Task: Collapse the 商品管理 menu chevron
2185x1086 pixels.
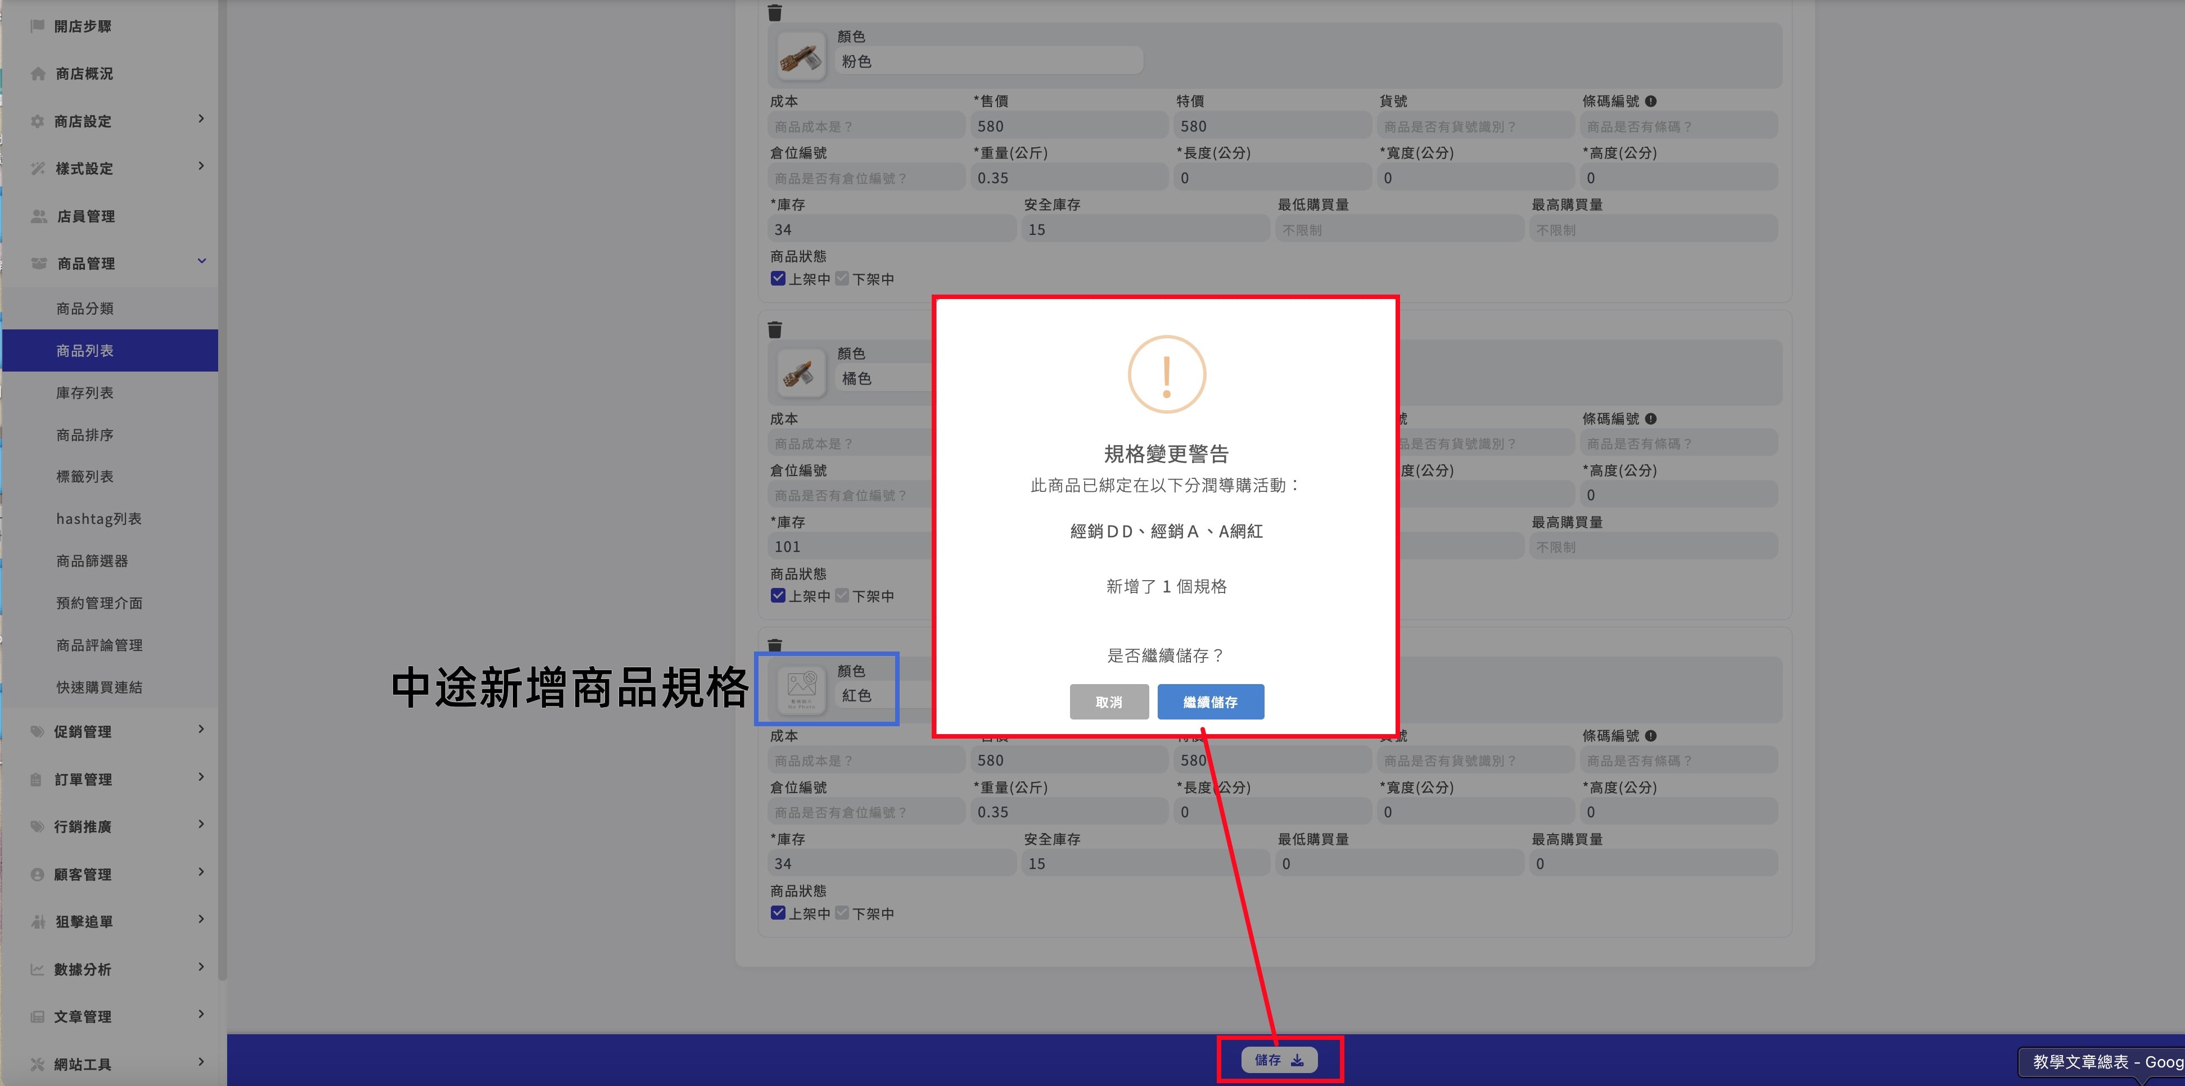Action: coord(201,261)
